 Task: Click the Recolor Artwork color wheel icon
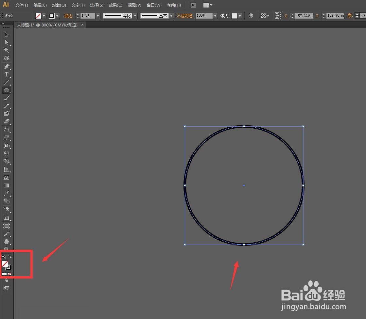point(251,16)
